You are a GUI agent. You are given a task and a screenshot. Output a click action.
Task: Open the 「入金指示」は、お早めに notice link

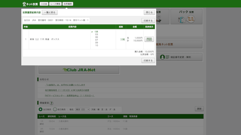(x=65, y=85)
